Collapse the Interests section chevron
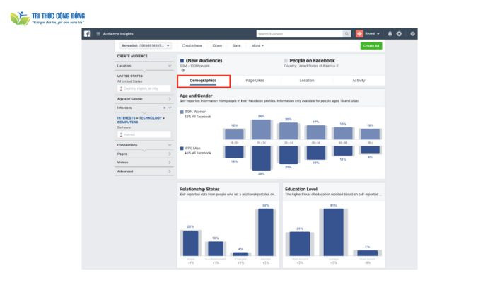This screenshot has height=283, width=495. (170, 108)
